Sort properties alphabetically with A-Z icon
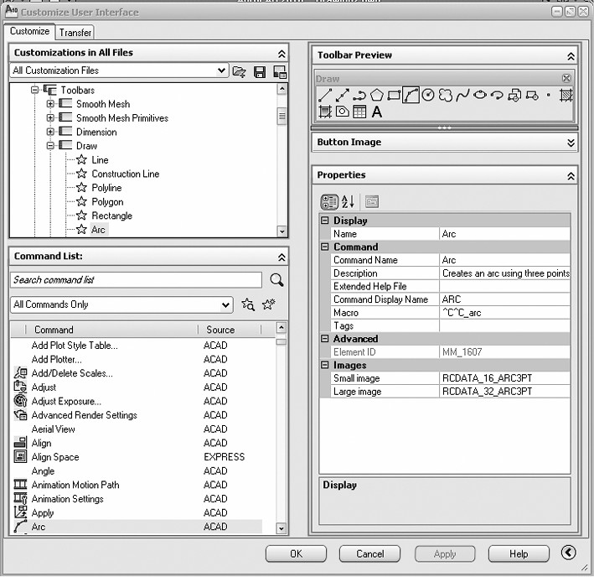The image size is (594, 577). (x=349, y=201)
